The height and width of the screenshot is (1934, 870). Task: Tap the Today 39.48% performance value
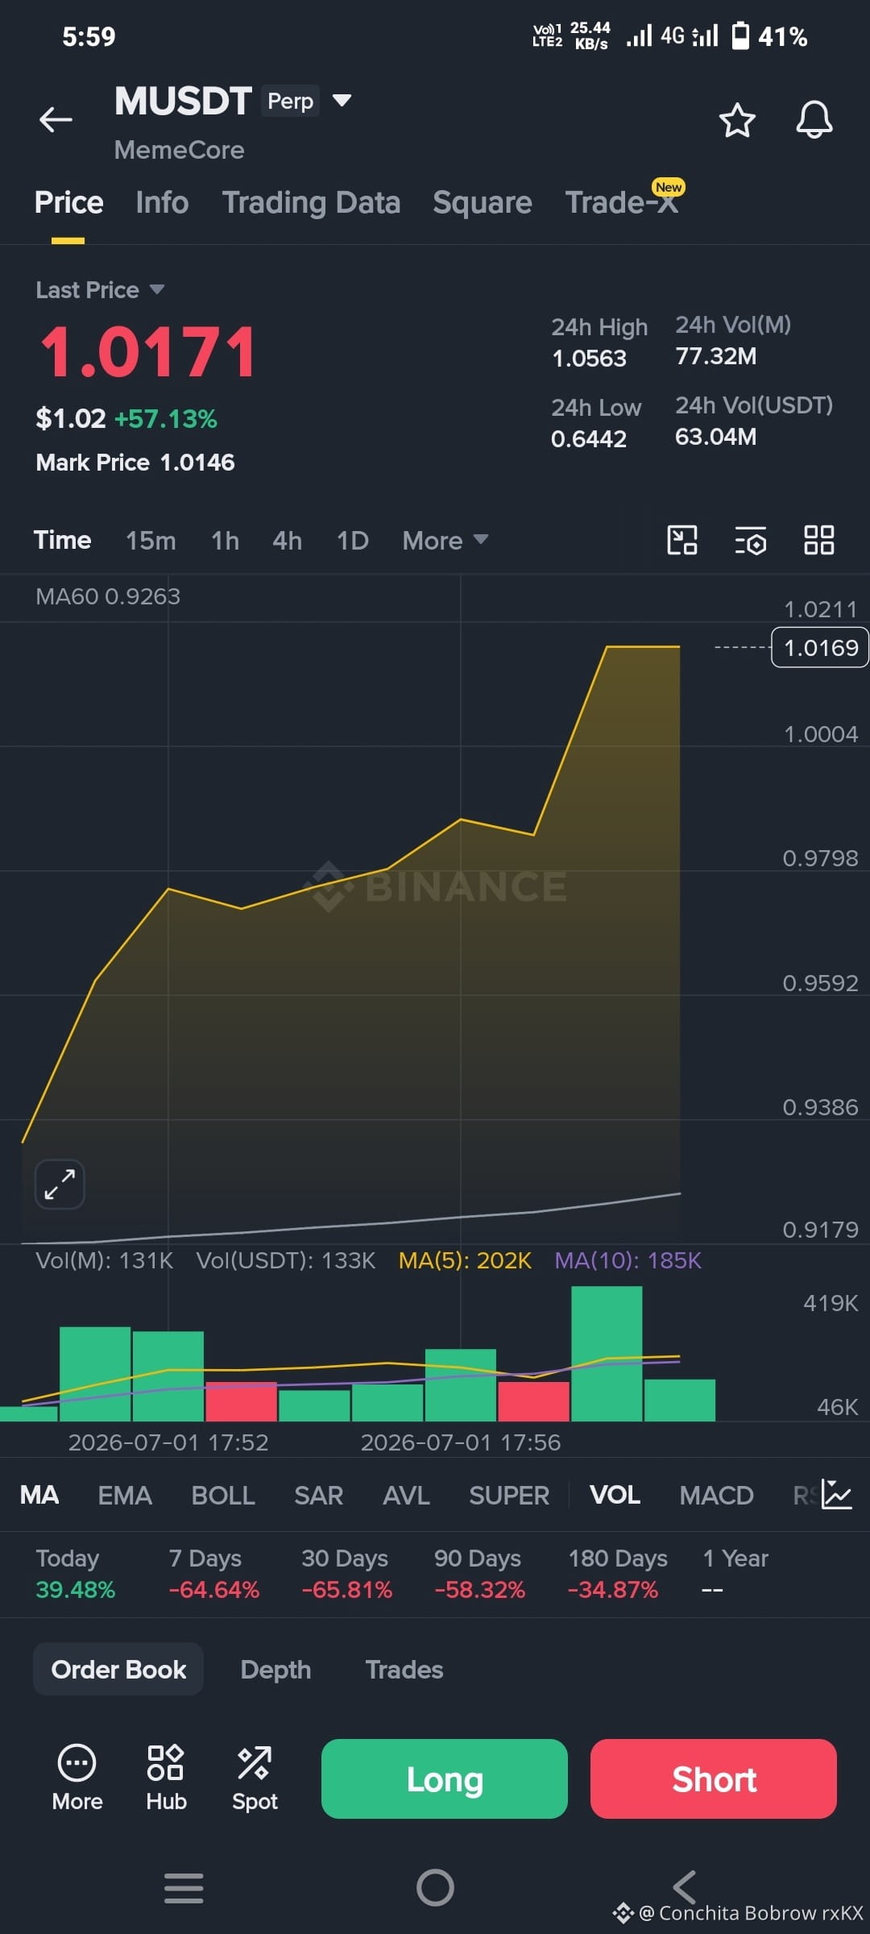click(76, 1590)
